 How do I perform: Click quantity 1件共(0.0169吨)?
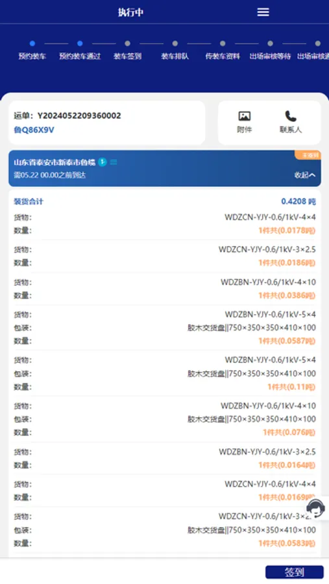pyautogui.click(x=287, y=498)
